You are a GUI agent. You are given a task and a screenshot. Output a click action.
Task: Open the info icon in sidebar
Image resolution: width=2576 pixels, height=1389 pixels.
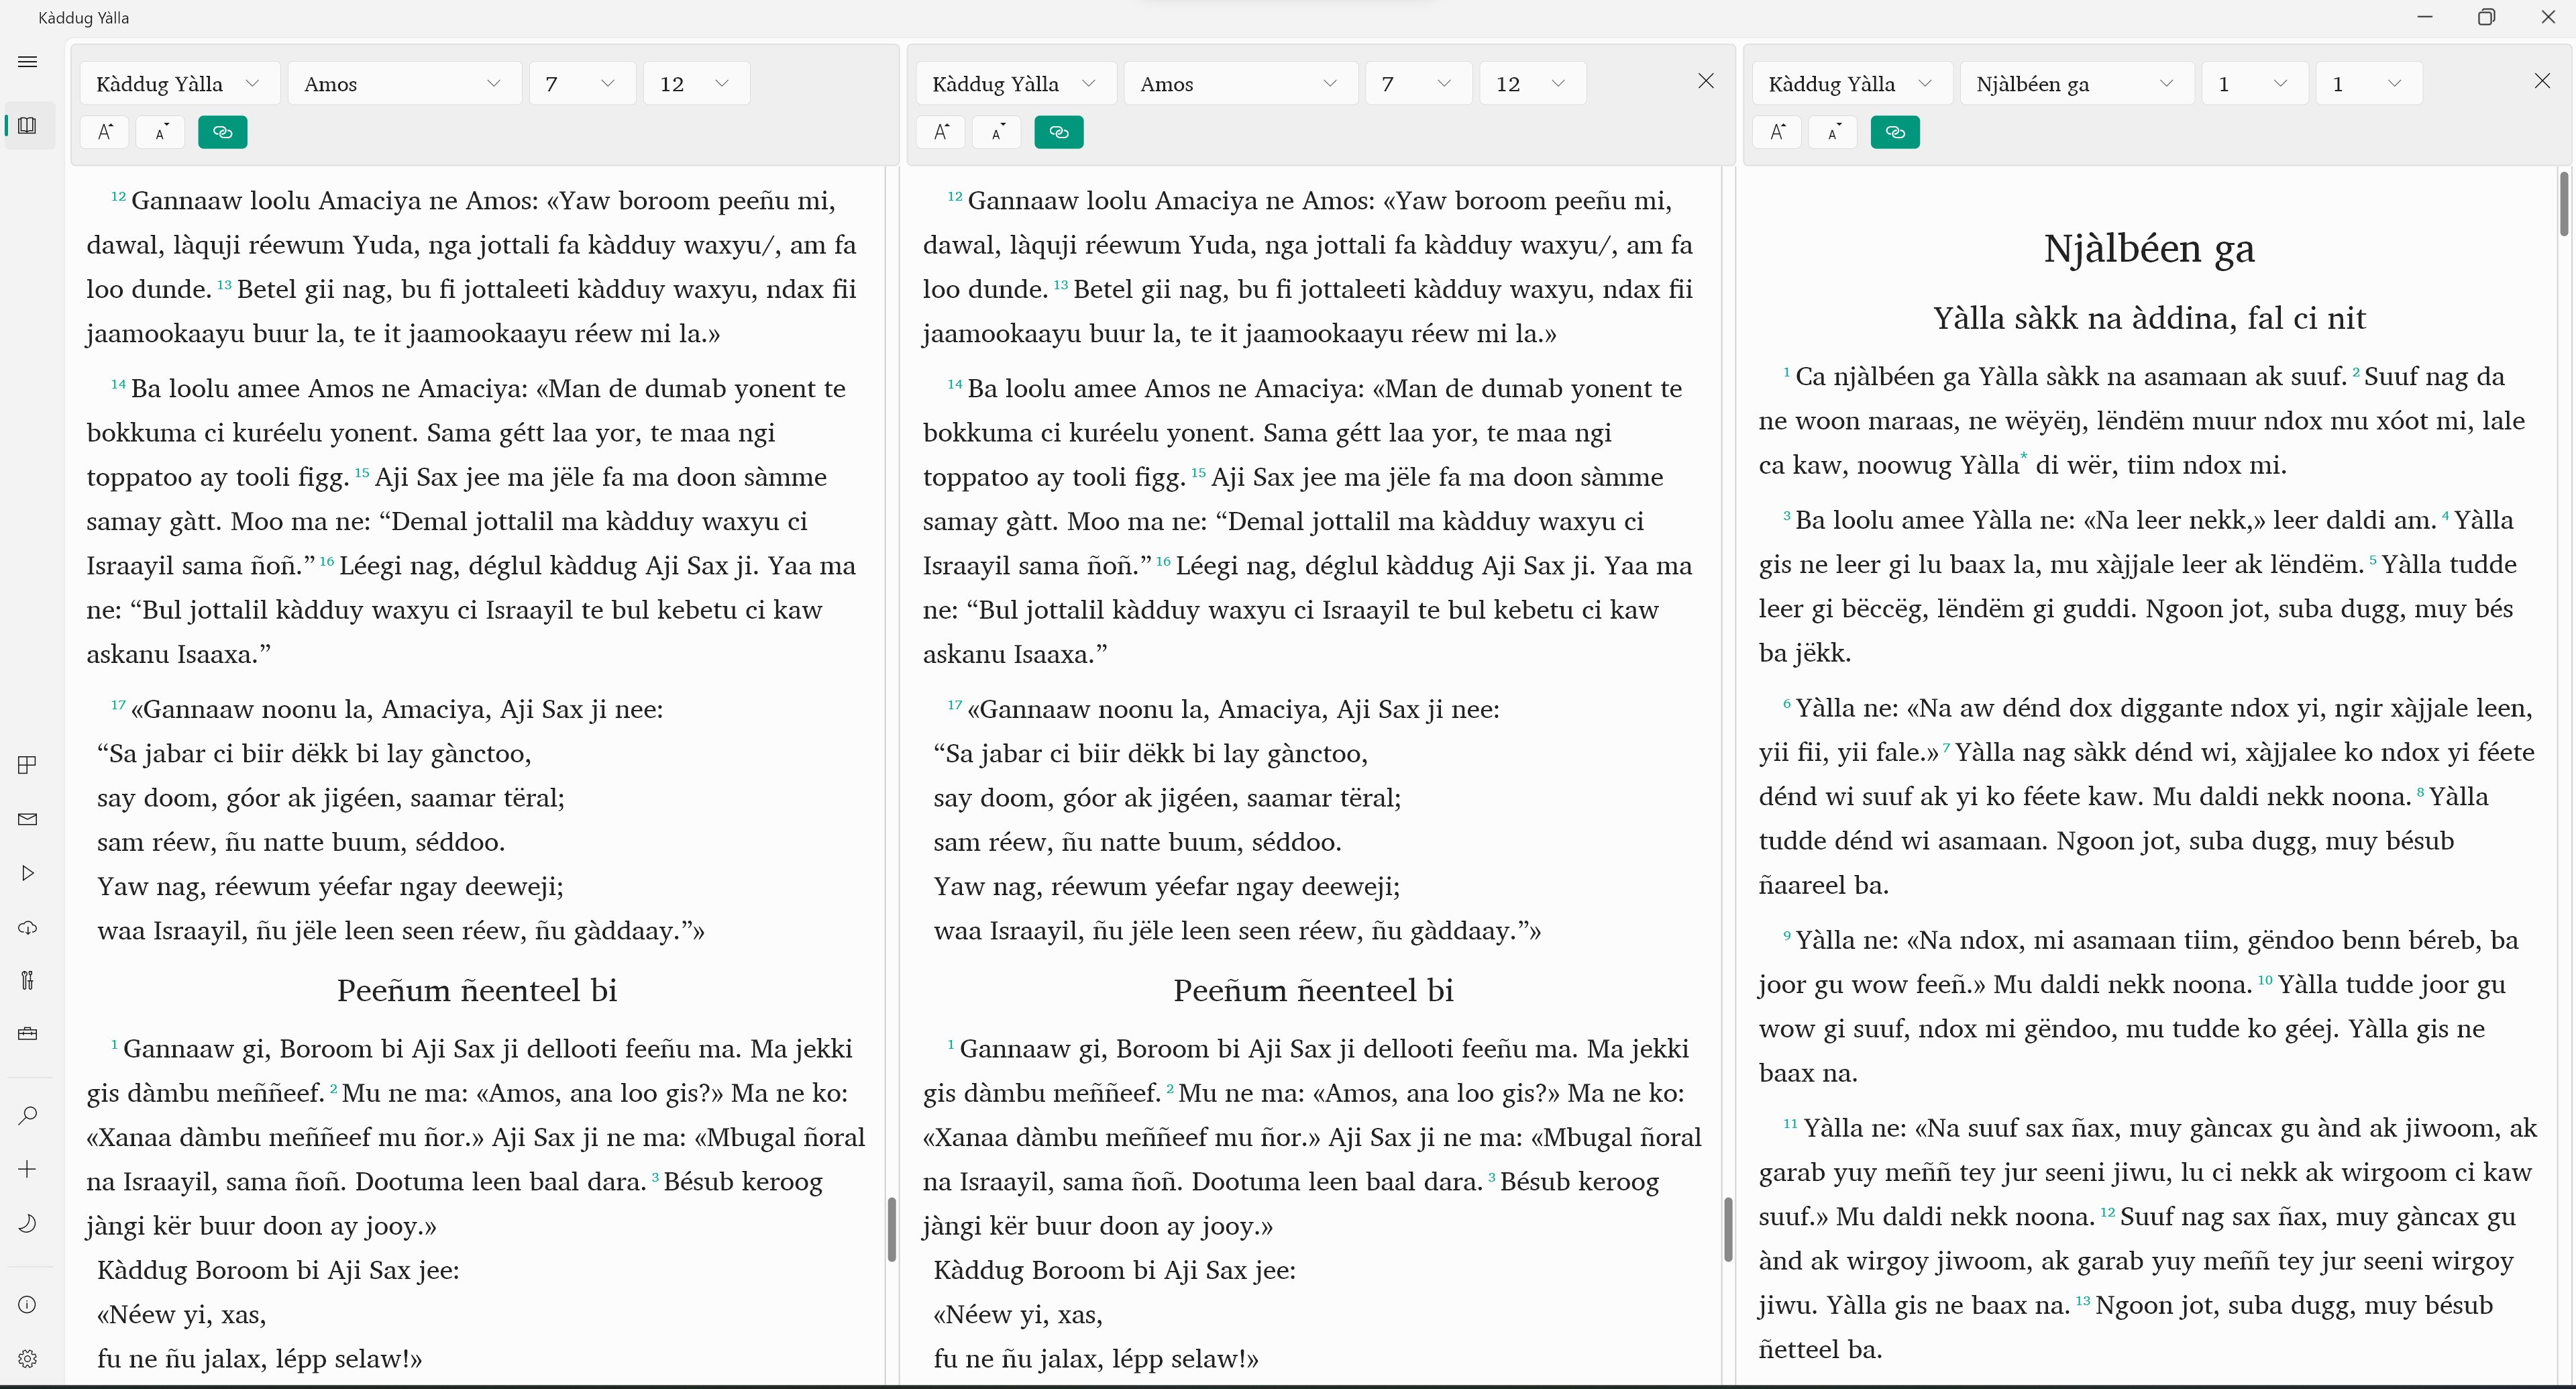click(28, 1305)
